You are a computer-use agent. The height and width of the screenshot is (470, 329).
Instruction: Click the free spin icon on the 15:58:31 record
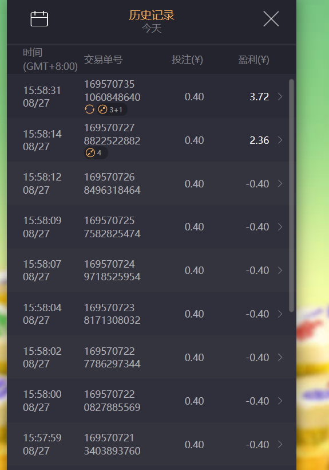click(89, 109)
